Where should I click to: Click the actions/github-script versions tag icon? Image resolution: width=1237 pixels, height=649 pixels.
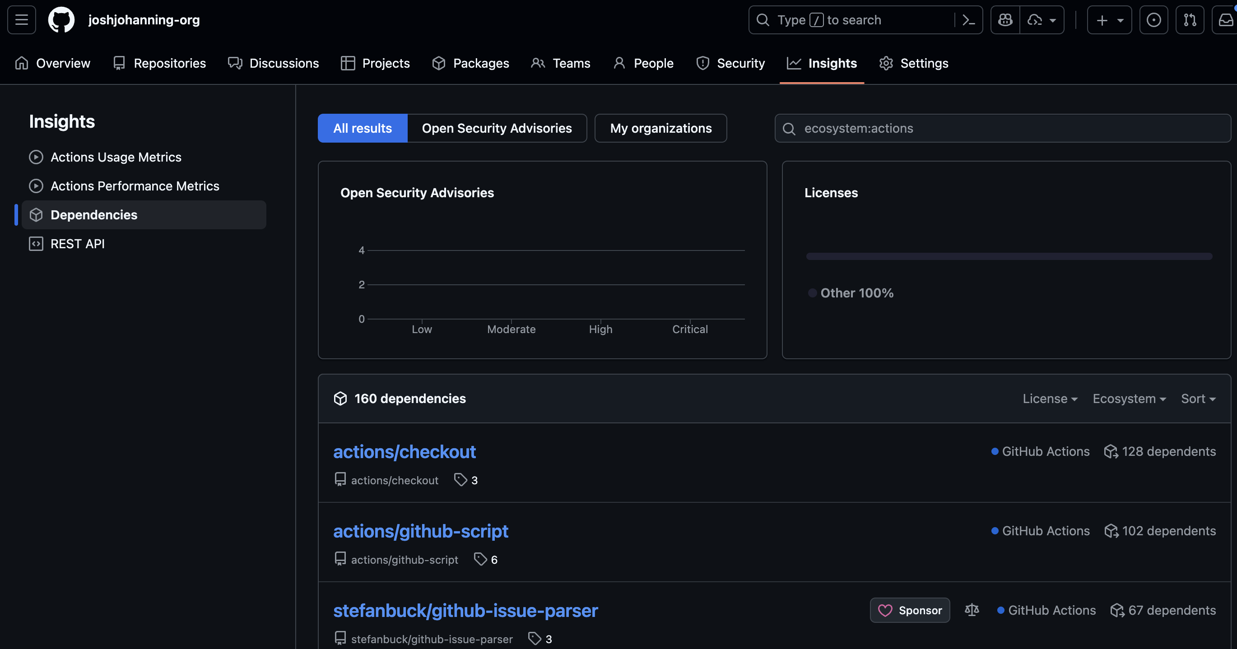tap(480, 559)
